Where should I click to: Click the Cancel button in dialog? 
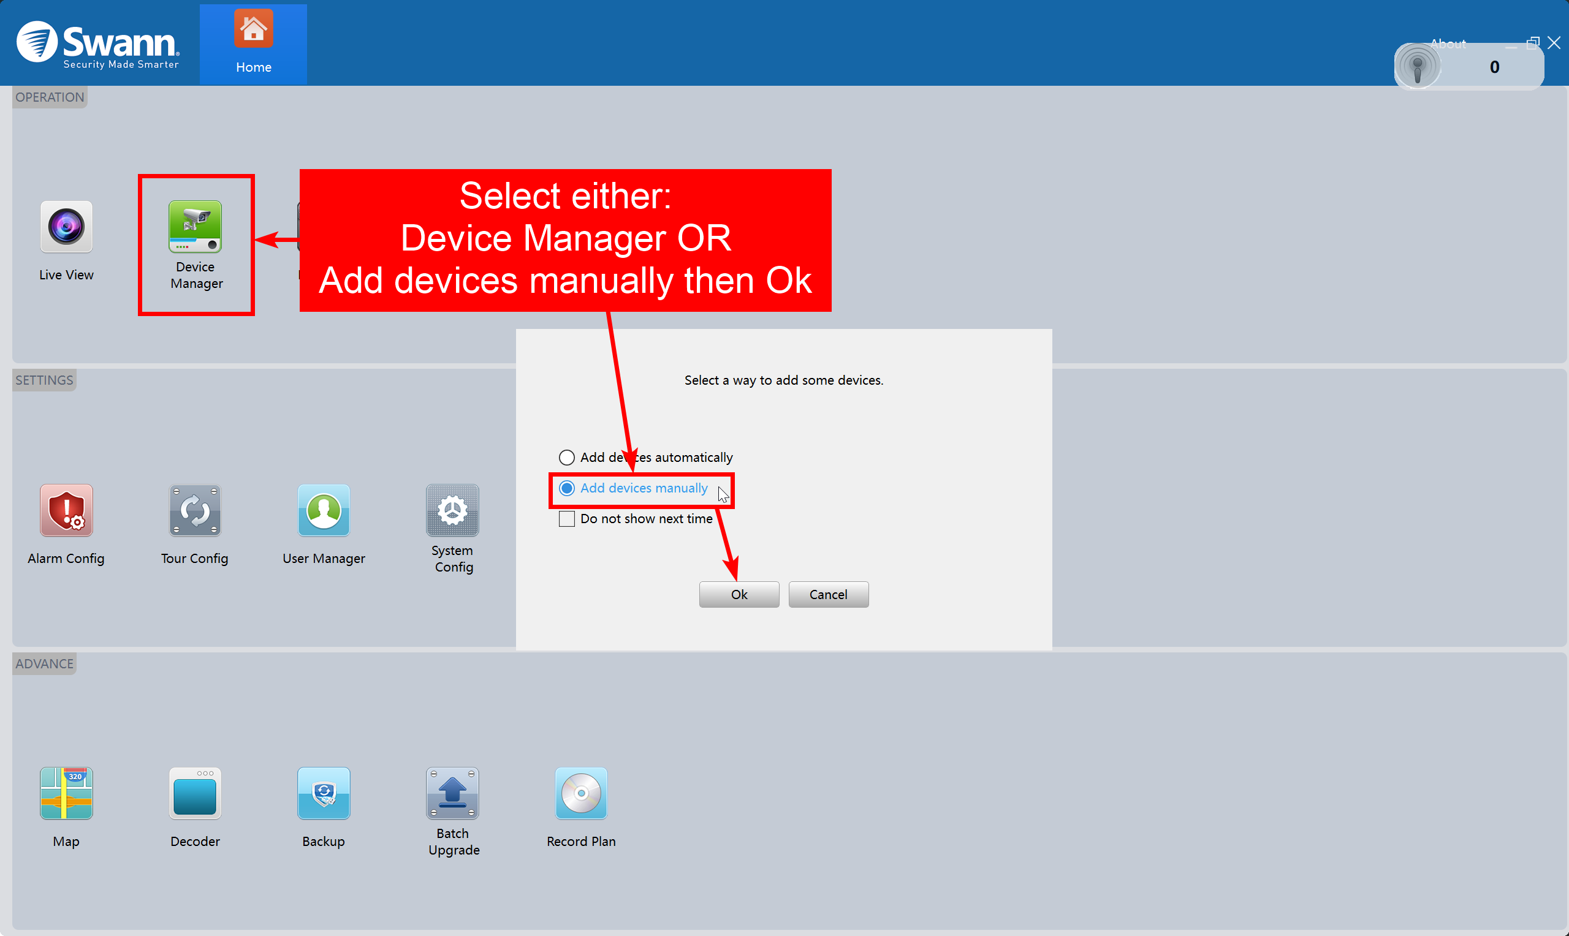(828, 595)
